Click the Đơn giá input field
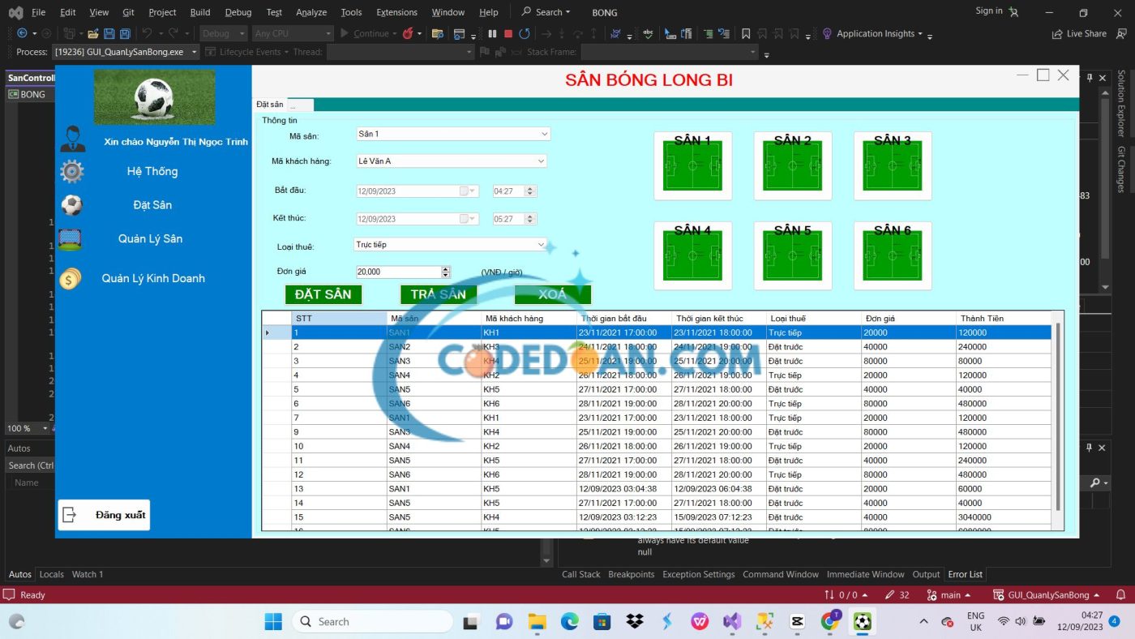 tap(398, 272)
